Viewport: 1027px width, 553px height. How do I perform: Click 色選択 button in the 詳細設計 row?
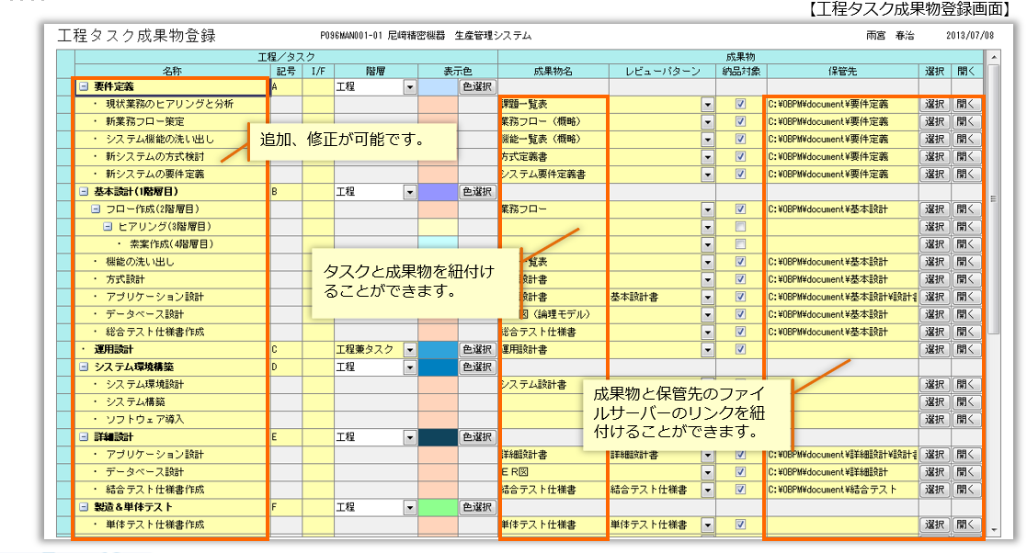pyautogui.click(x=477, y=437)
